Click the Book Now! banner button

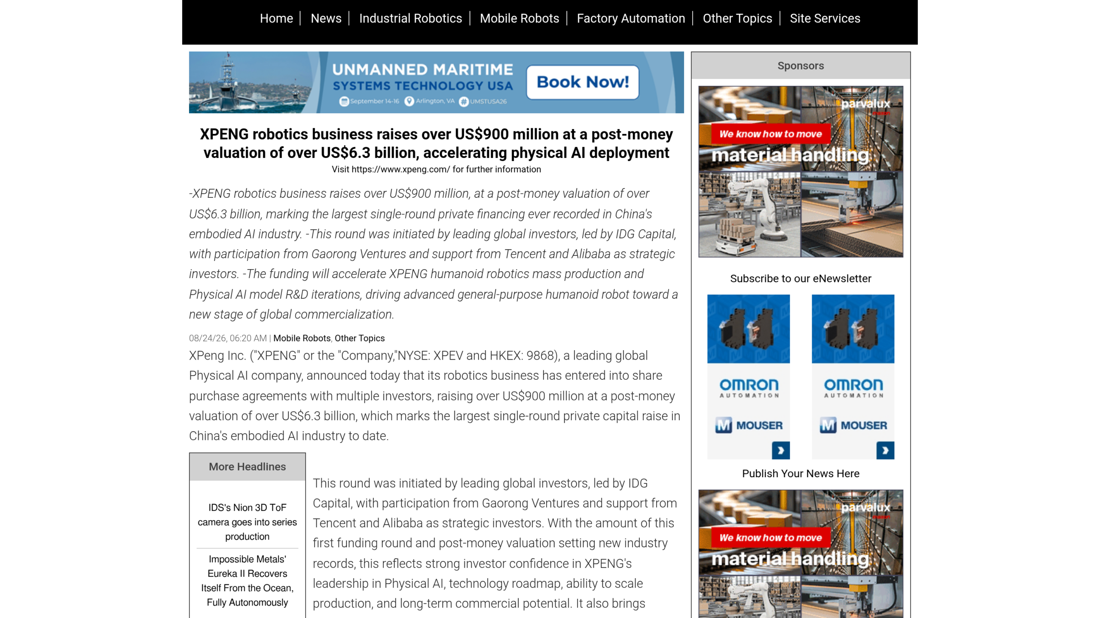point(583,82)
